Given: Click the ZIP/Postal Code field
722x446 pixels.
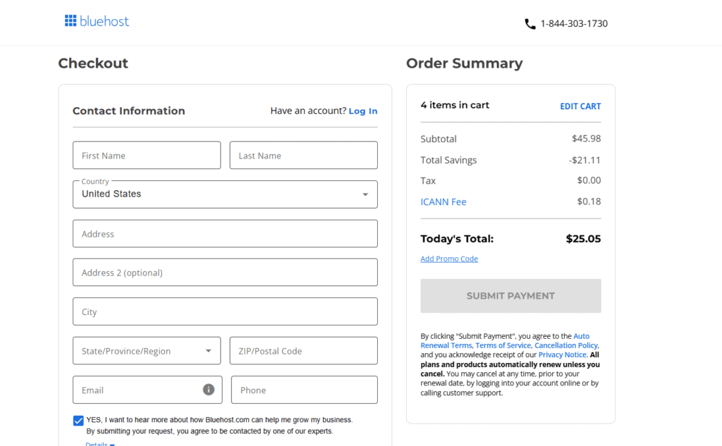Looking at the screenshot, I should tap(303, 351).
